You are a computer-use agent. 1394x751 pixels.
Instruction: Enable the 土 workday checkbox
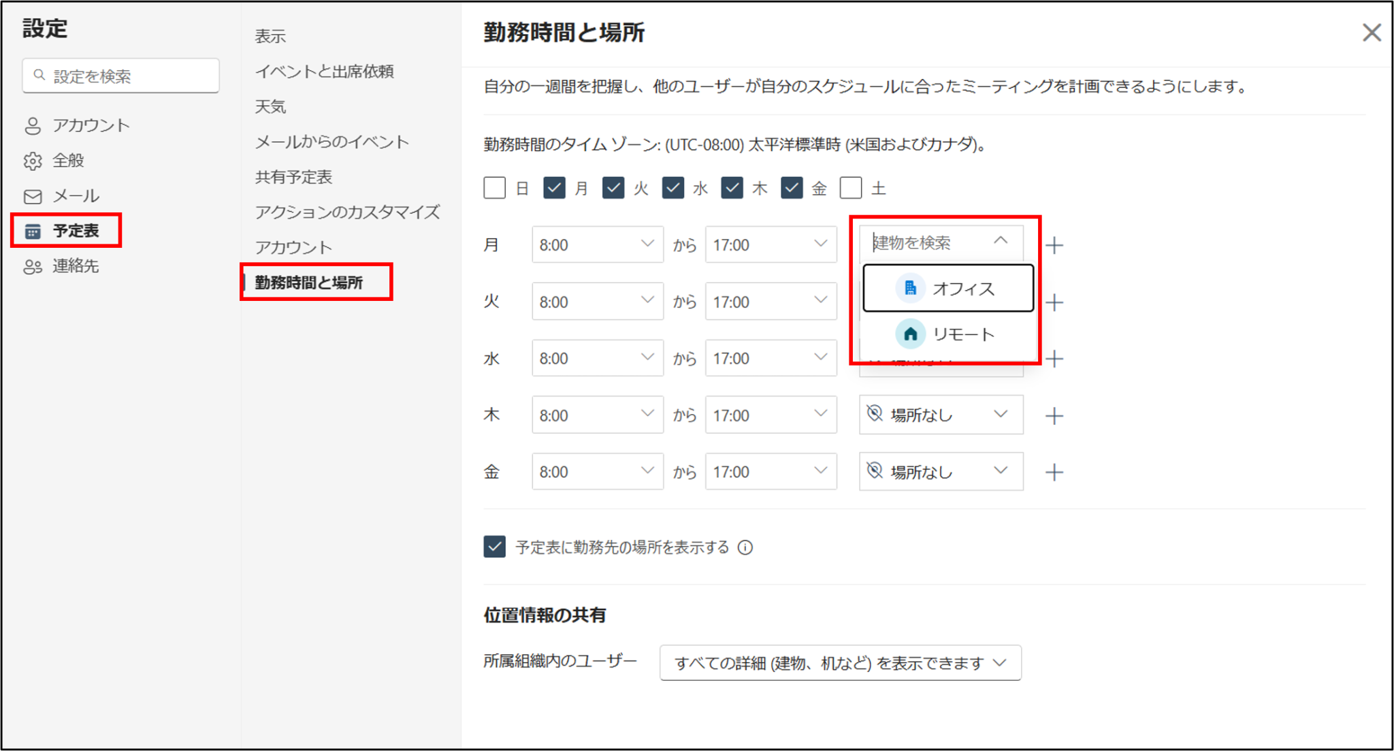pyautogui.click(x=851, y=187)
